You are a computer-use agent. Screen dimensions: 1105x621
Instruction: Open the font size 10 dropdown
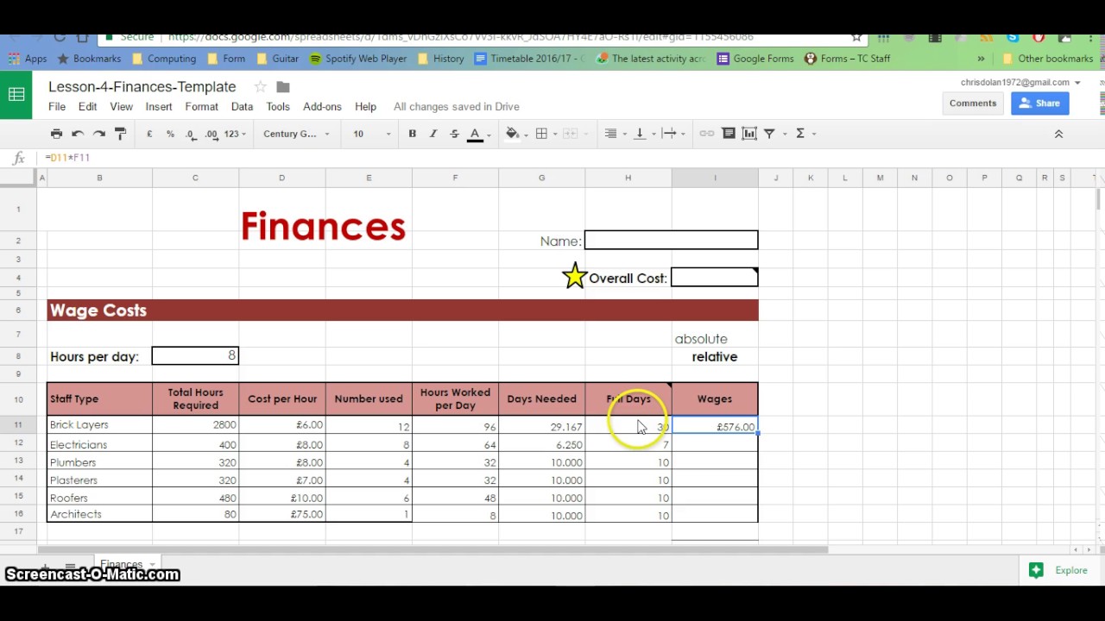tap(371, 134)
